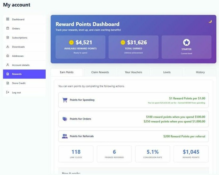Screen dimensions: 219x175
Task: Click the Downloads arrow icon
Action: 8,46
